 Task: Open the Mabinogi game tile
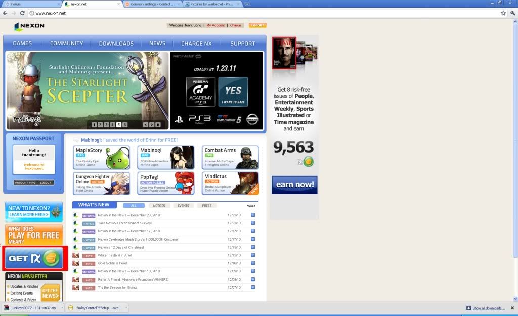click(166, 157)
